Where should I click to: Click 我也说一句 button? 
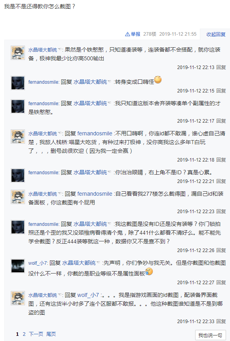[x=210, y=335]
